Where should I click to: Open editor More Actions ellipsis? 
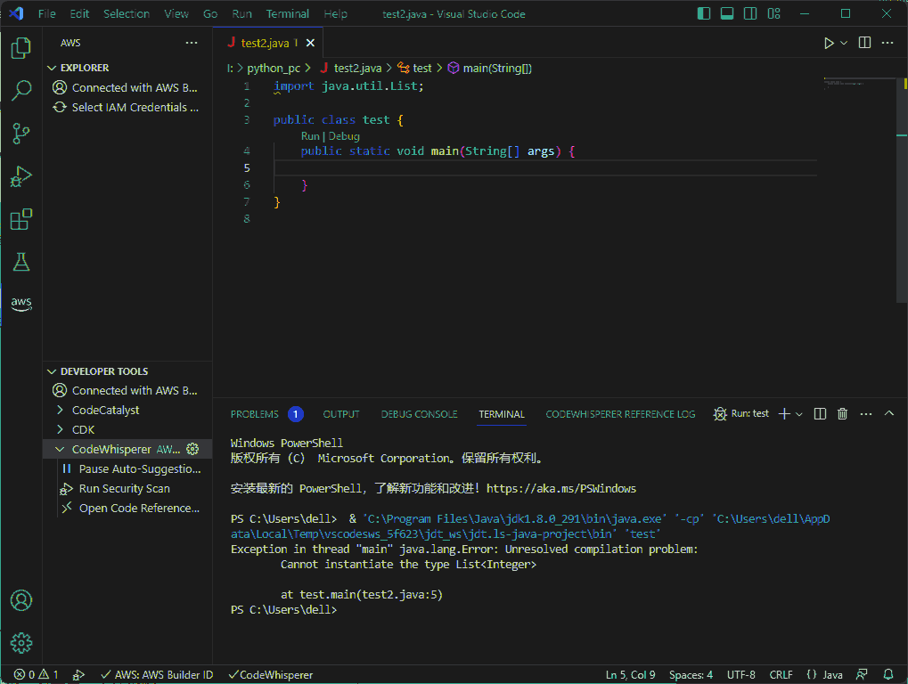(888, 43)
